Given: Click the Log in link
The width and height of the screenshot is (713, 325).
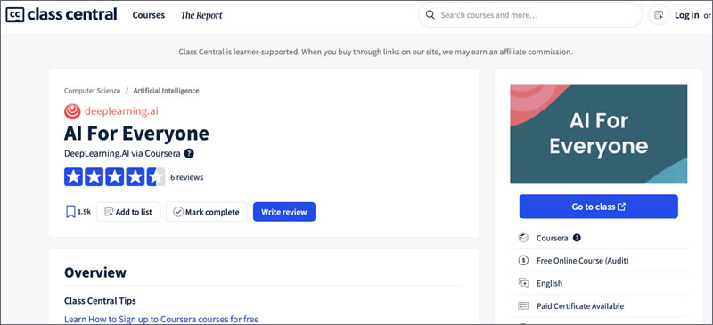Looking at the screenshot, I should pos(686,15).
